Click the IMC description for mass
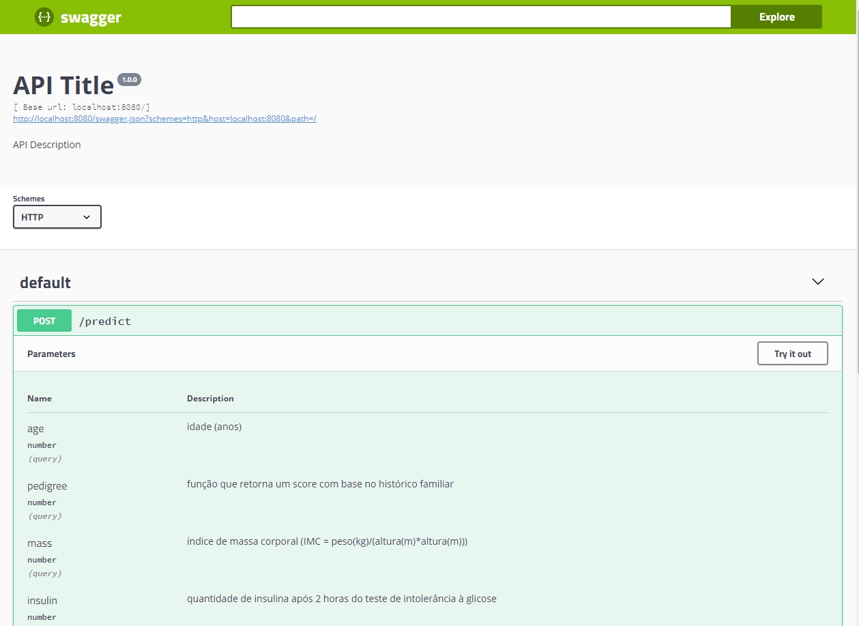This screenshot has width=859, height=626. point(327,541)
